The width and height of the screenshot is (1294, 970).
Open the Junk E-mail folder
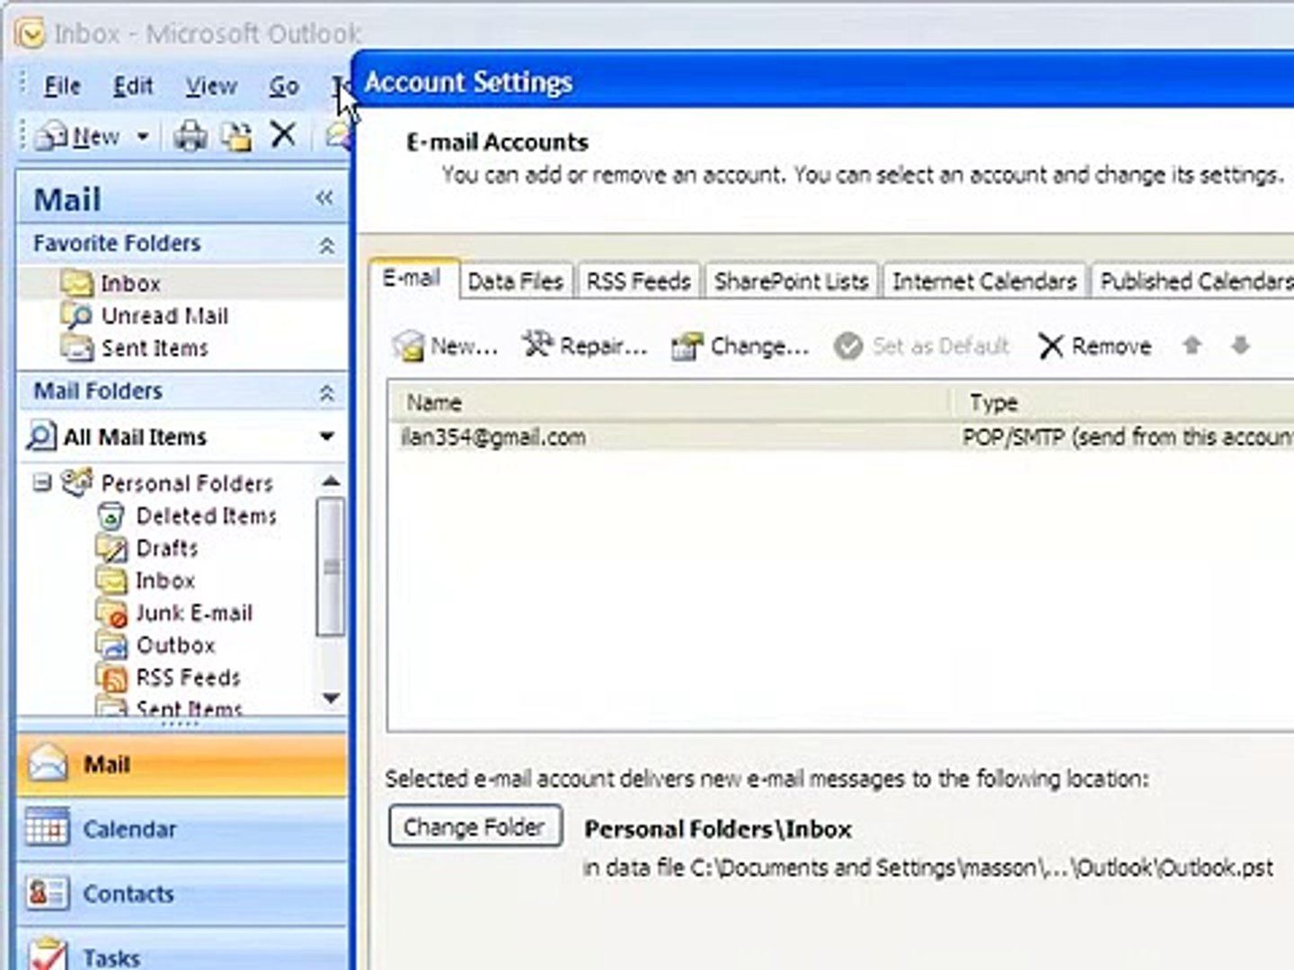click(194, 613)
